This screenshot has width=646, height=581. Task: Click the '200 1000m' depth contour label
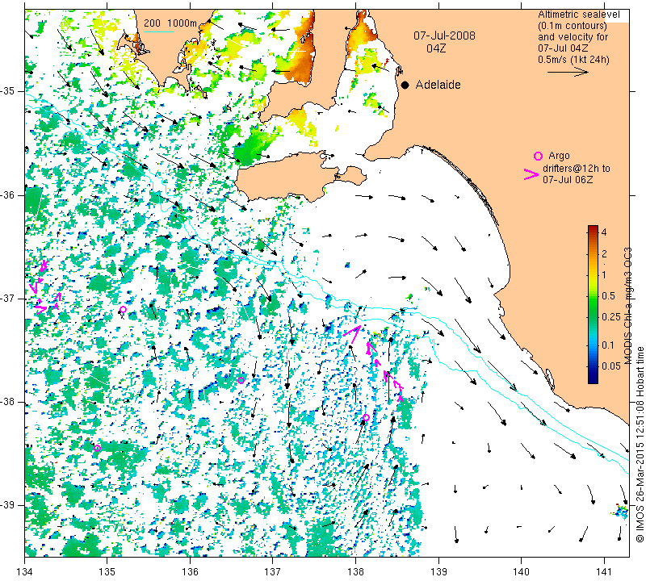click(170, 23)
